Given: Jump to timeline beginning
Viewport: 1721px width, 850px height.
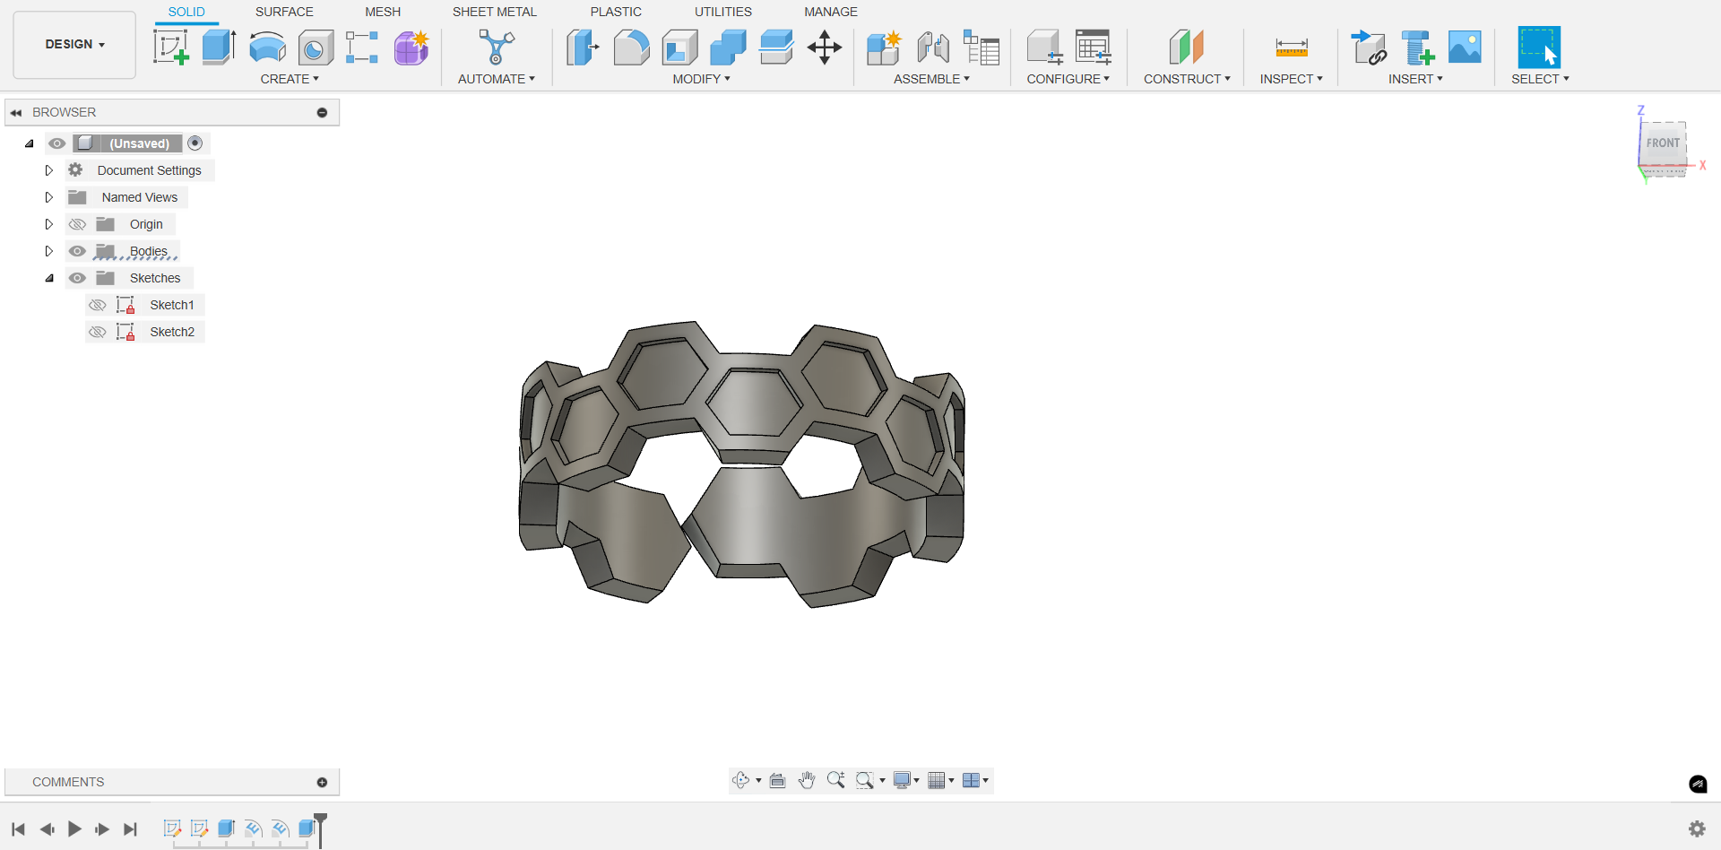Looking at the screenshot, I should tap(18, 829).
